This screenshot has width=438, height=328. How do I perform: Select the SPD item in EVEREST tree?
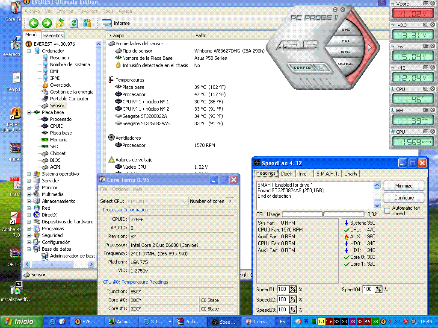tap(54, 147)
